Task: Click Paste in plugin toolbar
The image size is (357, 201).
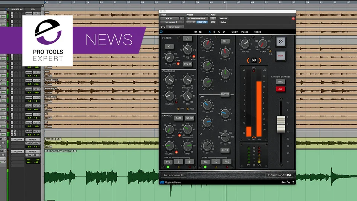Action: point(245,32)
